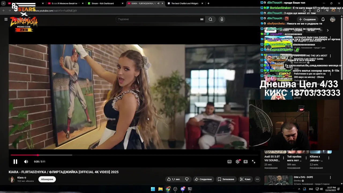This screenshot has height=193, width=343.
Task: Switch to the Милиони Викай ги tab
Action: tap(66, 3)
